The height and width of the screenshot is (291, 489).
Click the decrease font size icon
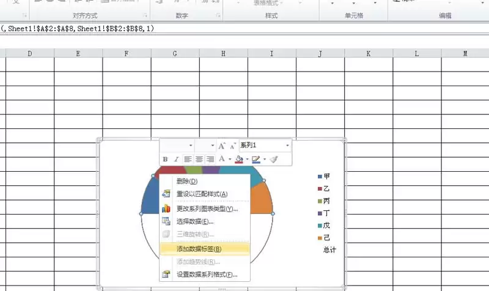tap(233, 145)
